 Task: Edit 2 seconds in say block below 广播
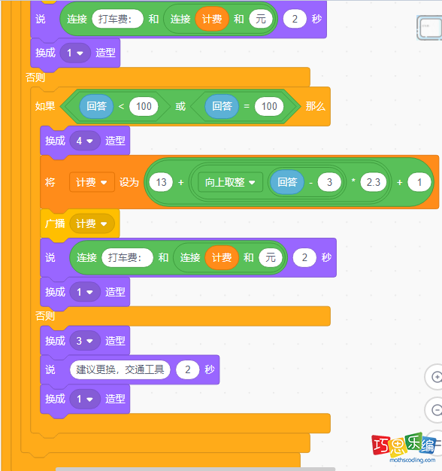point(304,258)
